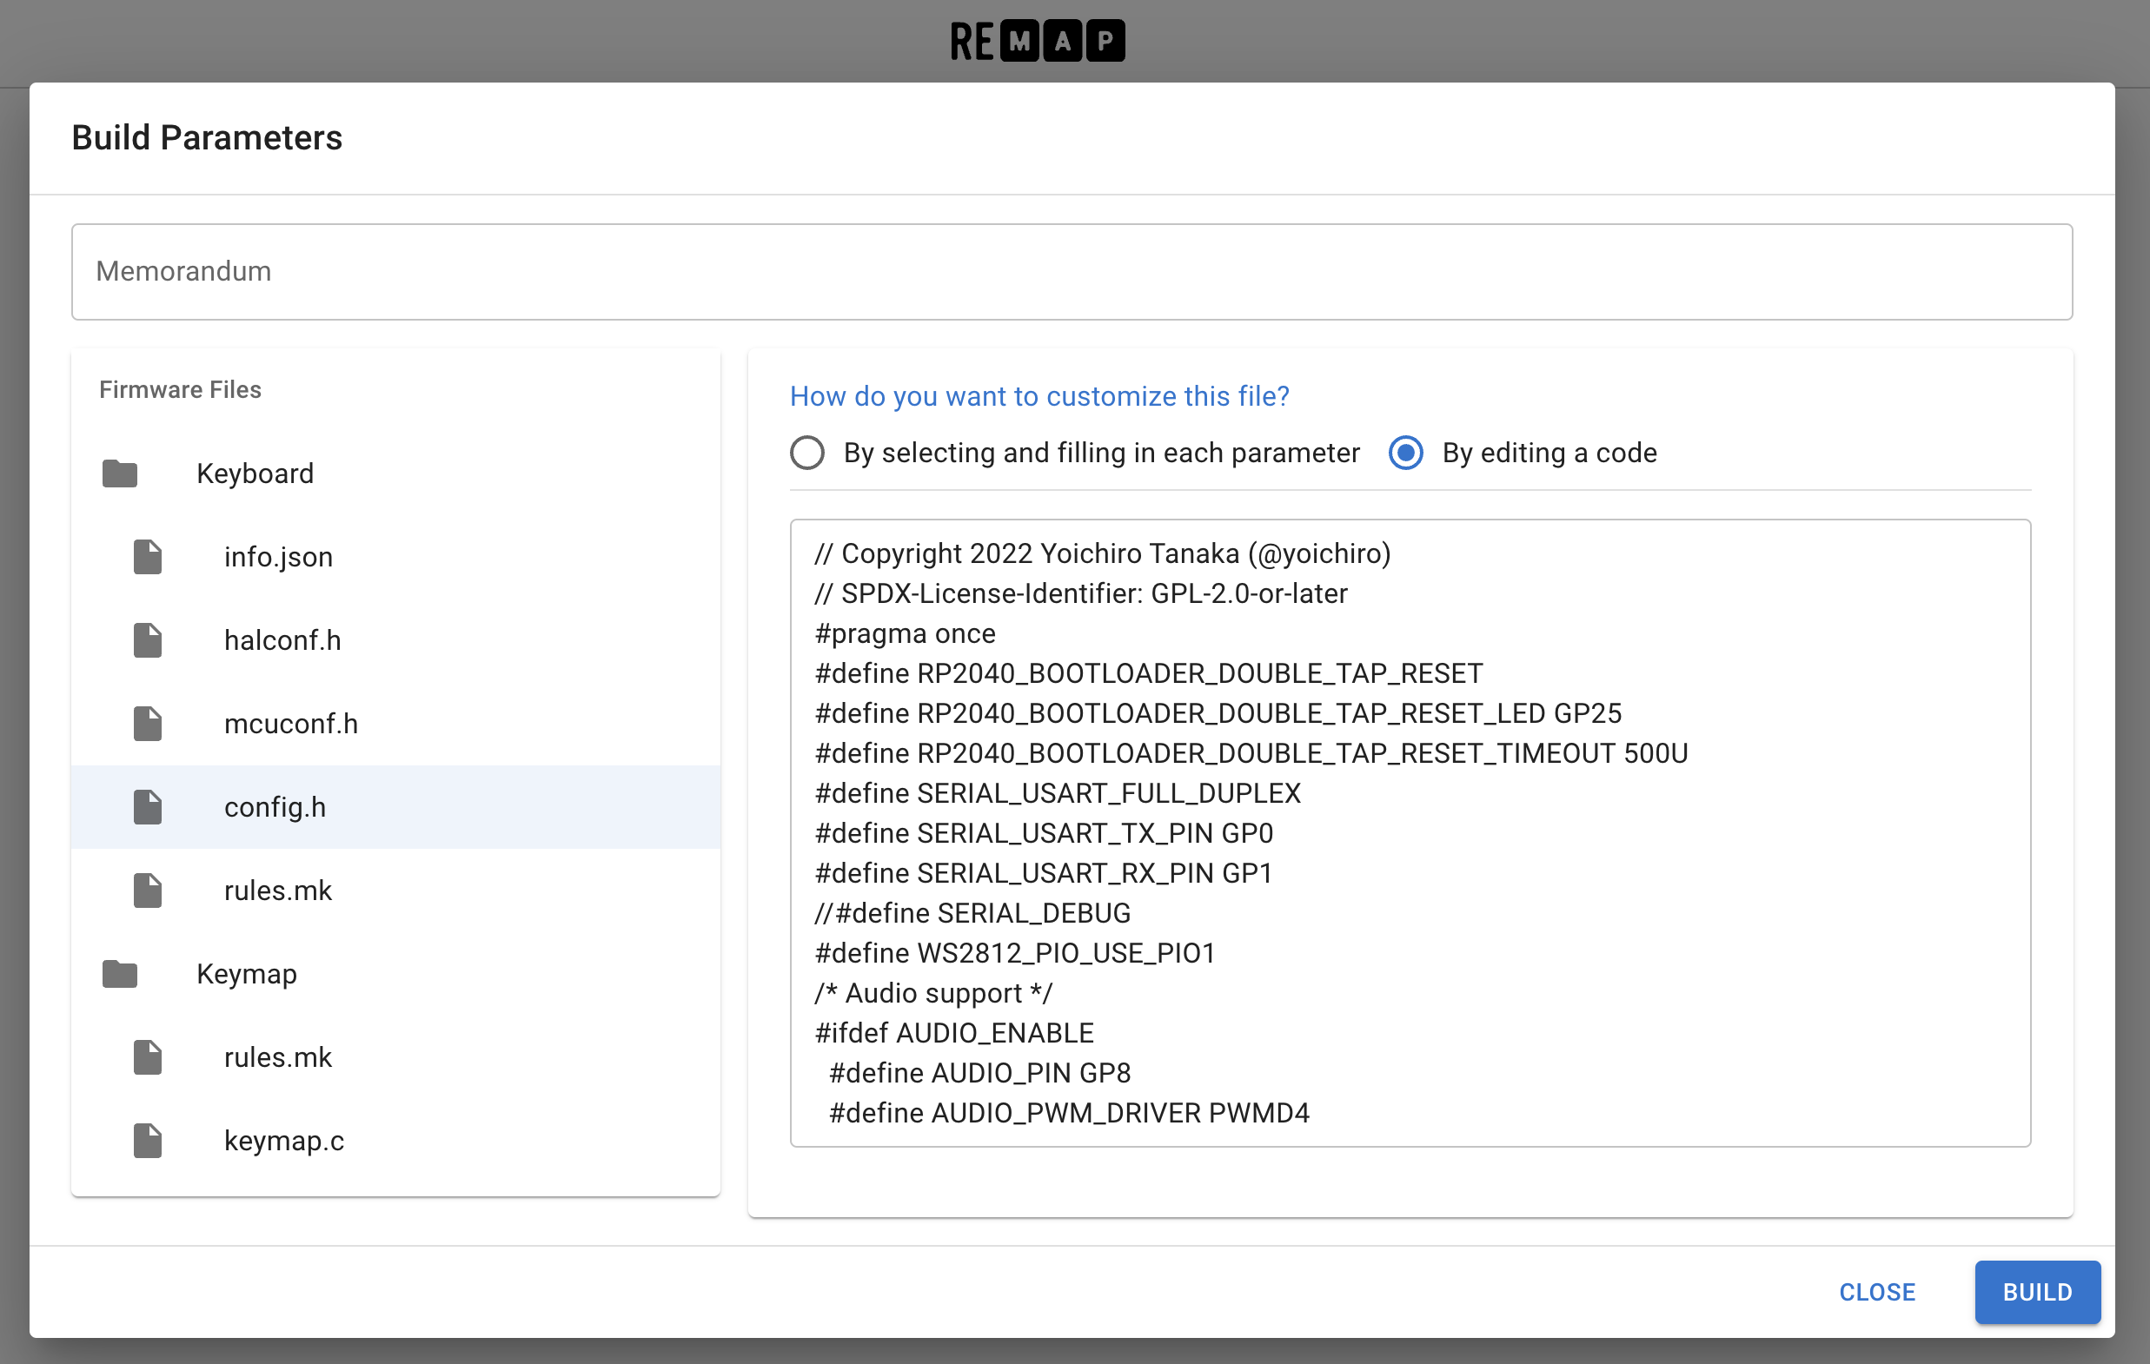Open Keyboard rules.mk file
Image resolution: width=2150 pixels, height=1364 pixels.
(x=395, y=890)
